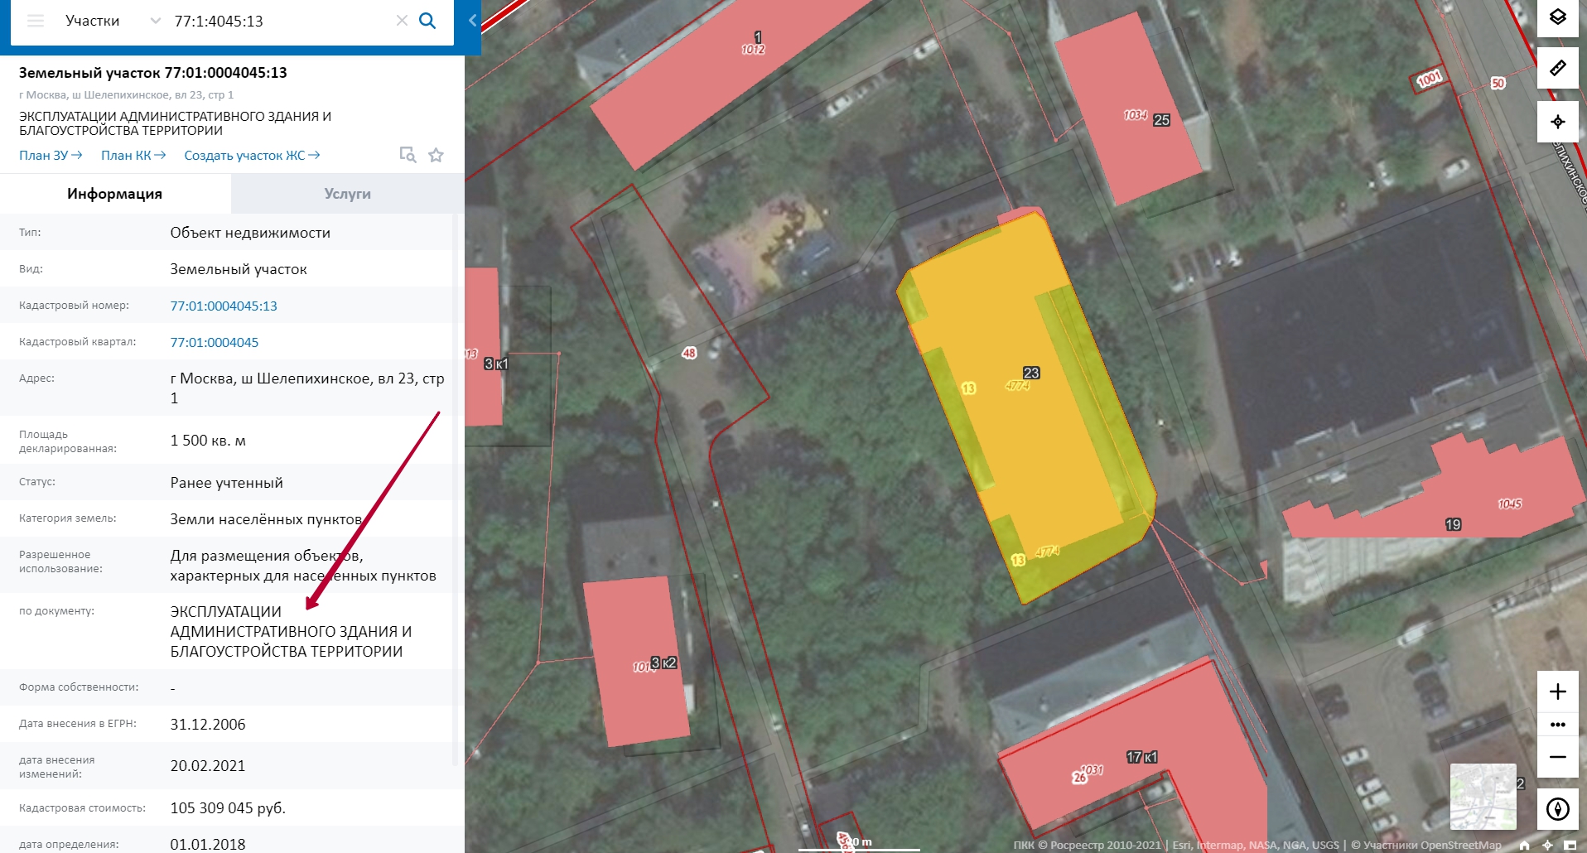Expand the Участки search type dropdown
This screenshot has width=1587, height=853.
(x=155, y=21)
